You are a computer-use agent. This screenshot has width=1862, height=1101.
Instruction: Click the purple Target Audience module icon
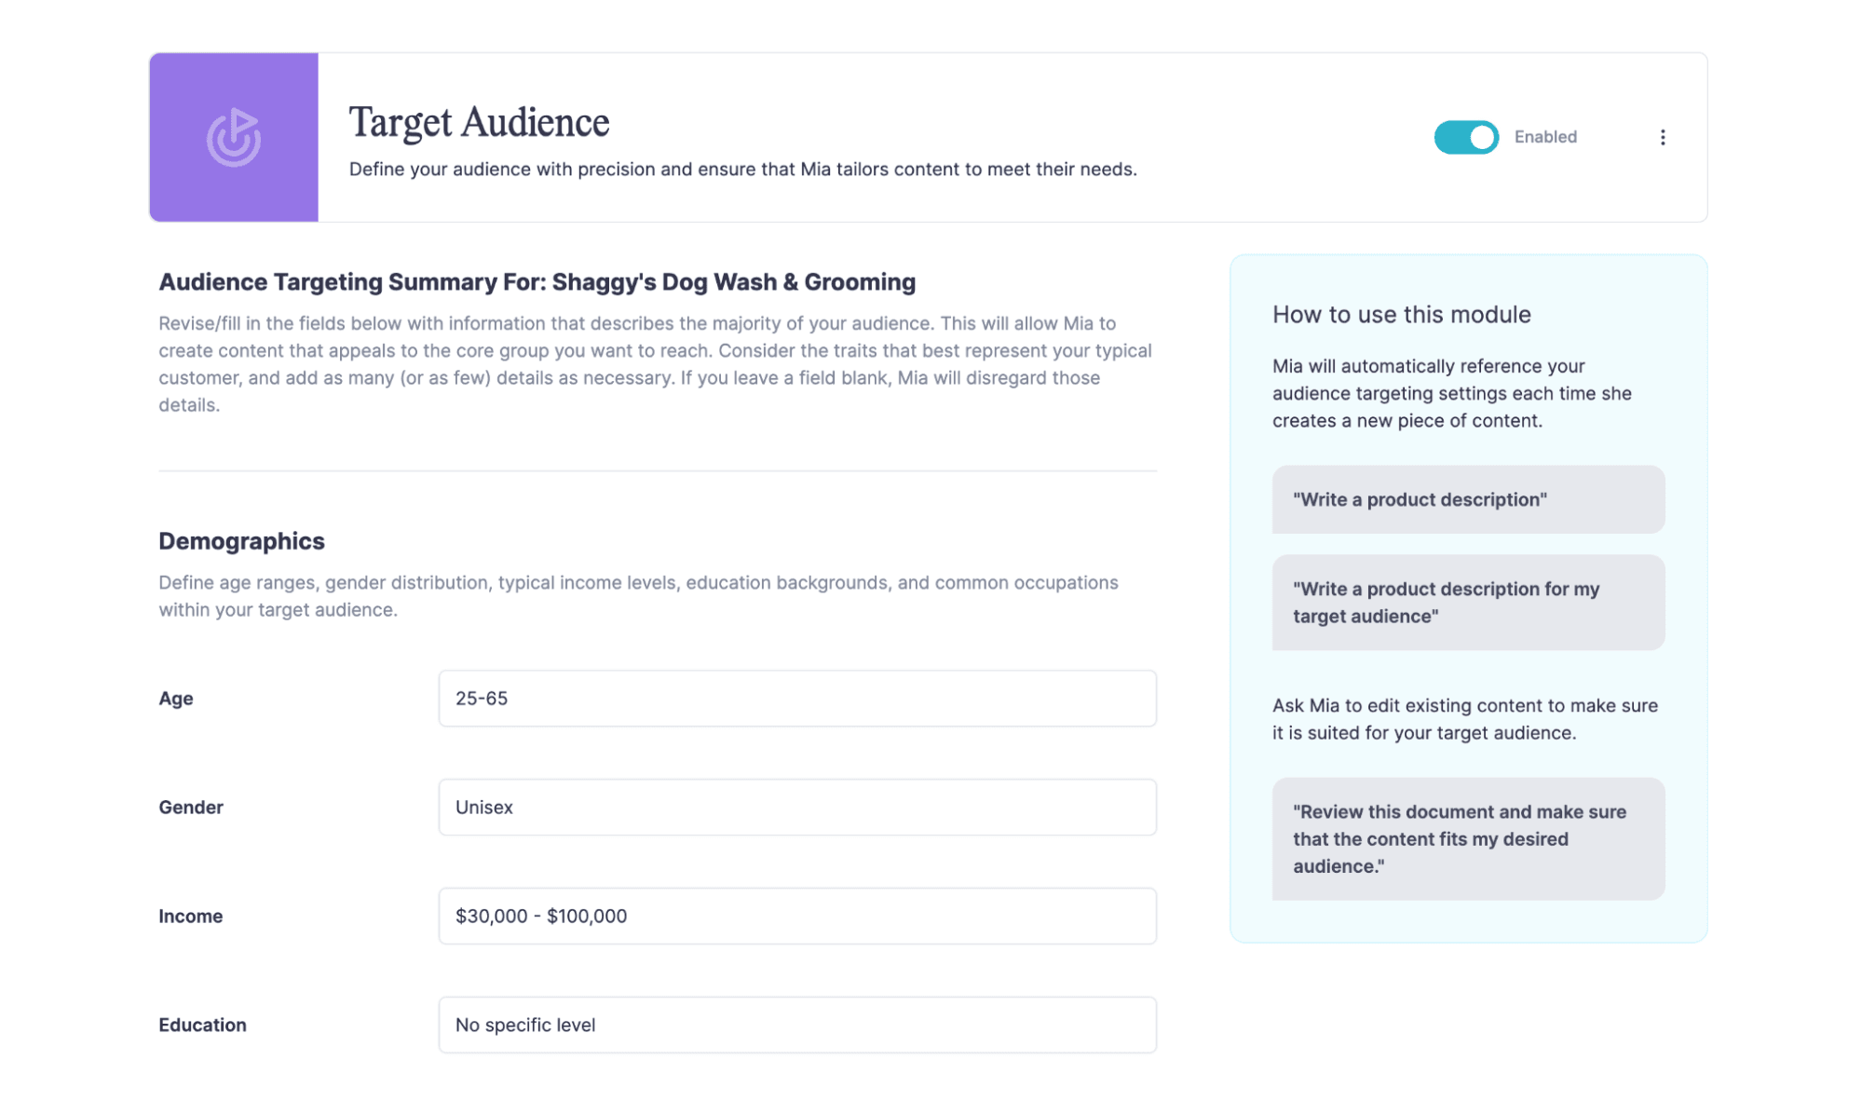tap(233, 137)
